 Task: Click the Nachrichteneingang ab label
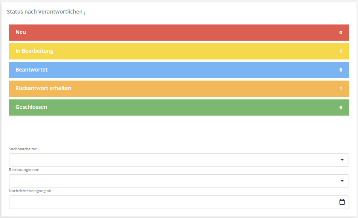[x=30, y=191]
